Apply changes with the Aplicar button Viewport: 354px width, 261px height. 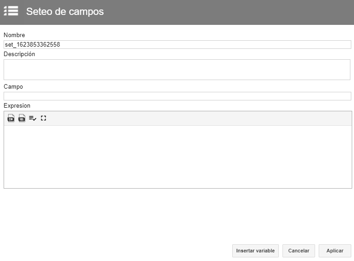coord(335,251)
